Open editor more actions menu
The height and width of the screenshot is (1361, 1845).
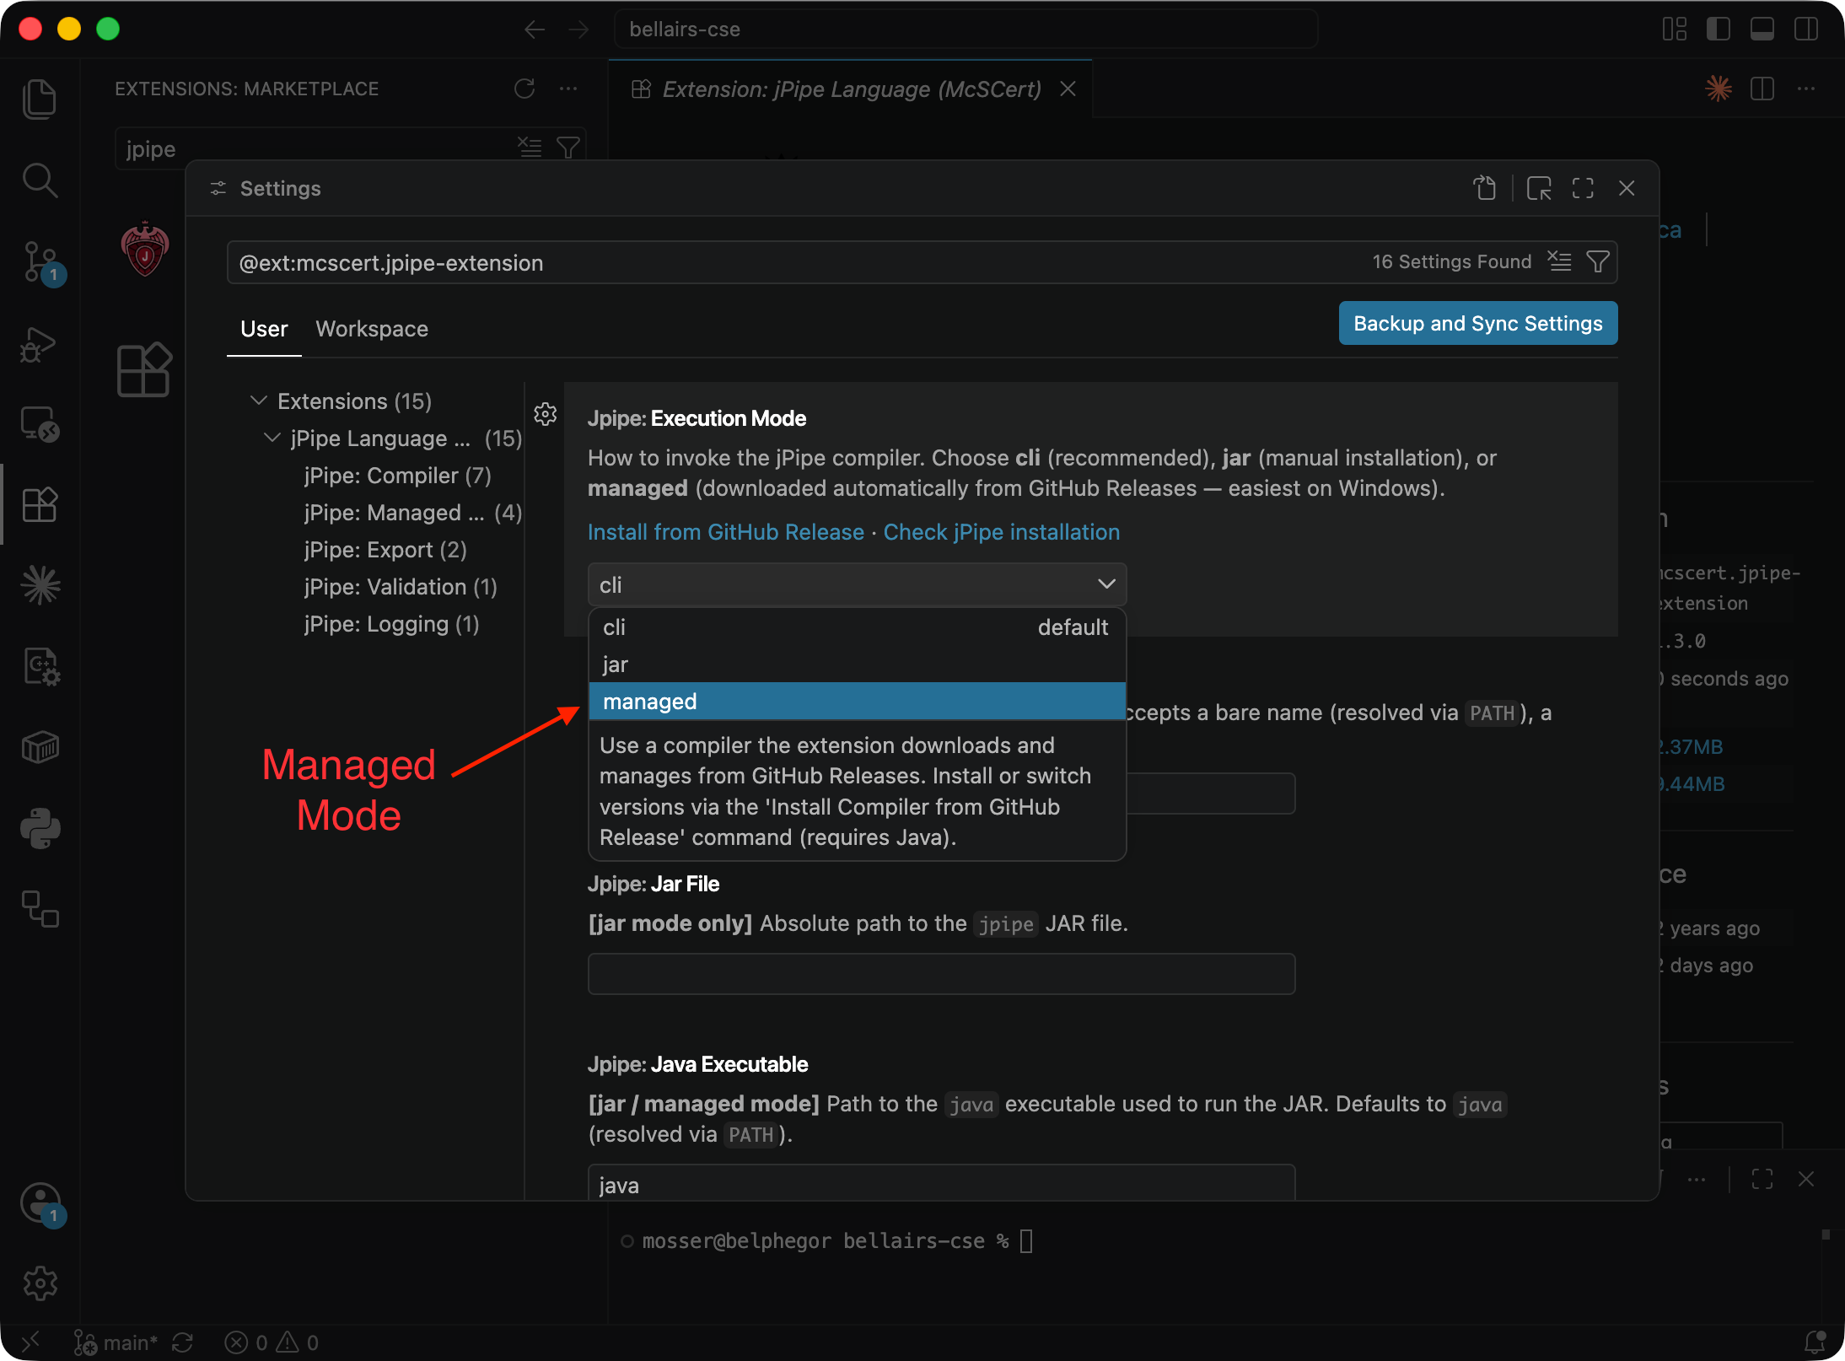click(x=1806, y=89)
